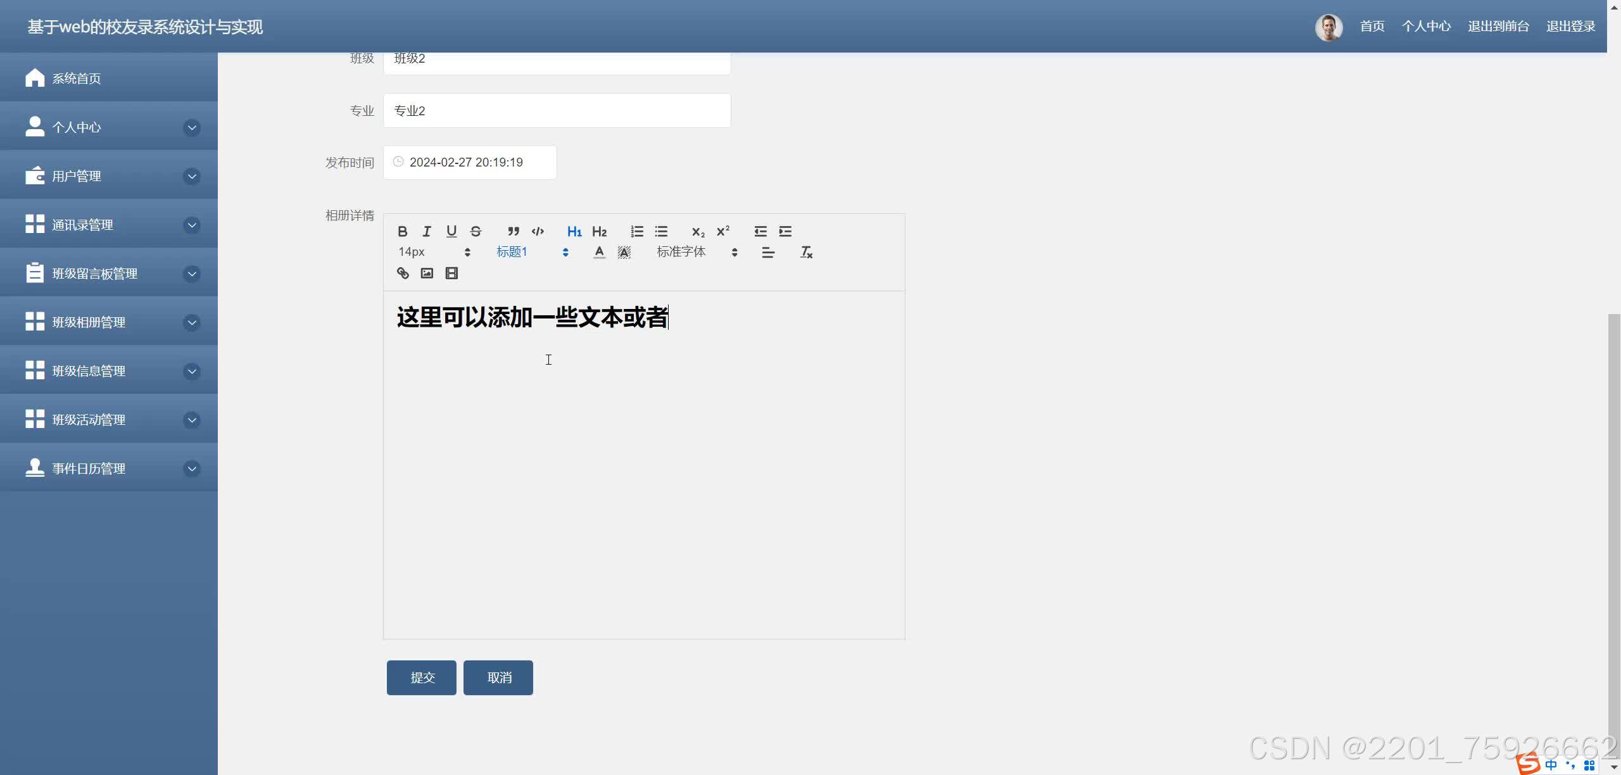Screen dimensions: 1621x775
Task: Open 系统首页 in the sidebar
Action: 76,79
